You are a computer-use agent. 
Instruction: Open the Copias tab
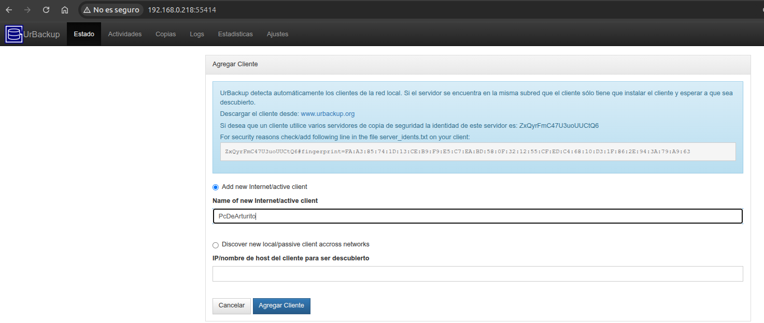click(x=165, y=34)
